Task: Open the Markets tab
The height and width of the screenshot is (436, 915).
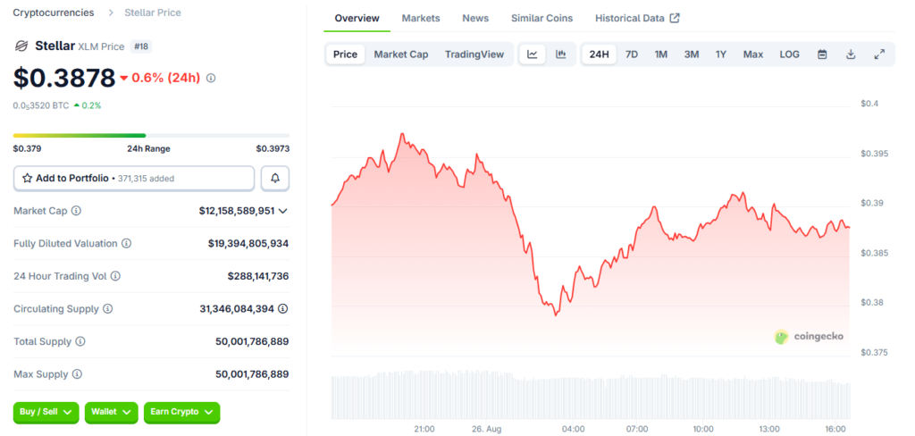Action: [420, 18]
